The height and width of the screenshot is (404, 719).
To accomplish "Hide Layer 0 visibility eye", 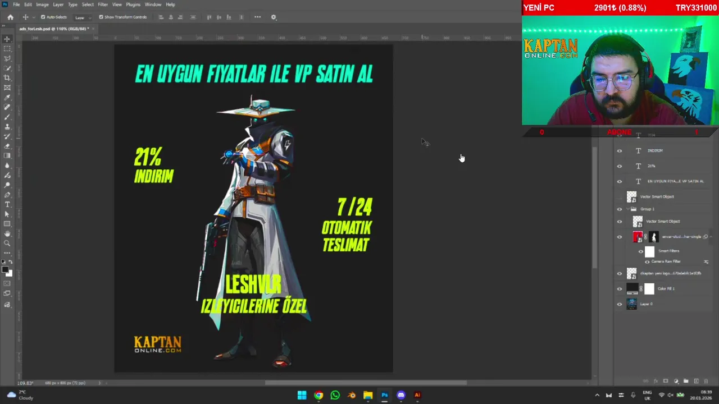I will [x=620, y=304].
